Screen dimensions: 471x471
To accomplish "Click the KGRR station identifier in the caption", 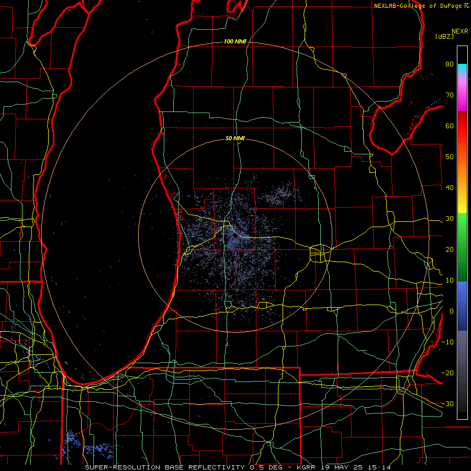I will [307, 467].
